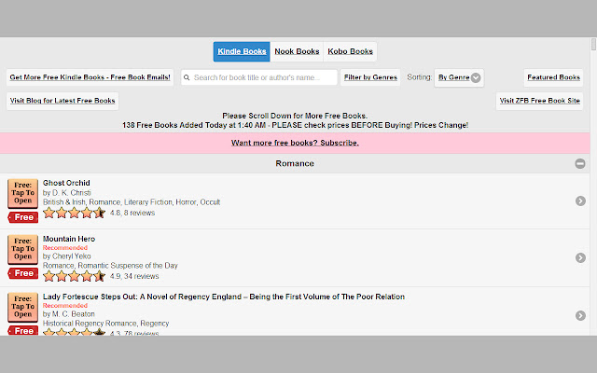Open Ghost Orchid book title

click(x=66, y=183)
